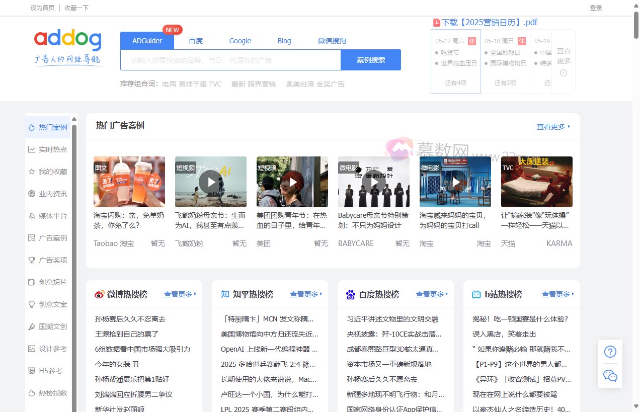This screenshot has height=412, width=640.
Task: Play the 美团团购青年节 video
Action: point(292,182)
